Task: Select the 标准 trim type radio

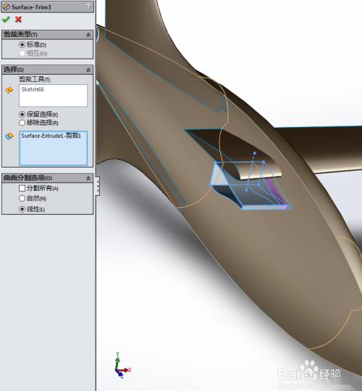Action: pyautogui.click(x=22, y=45)
